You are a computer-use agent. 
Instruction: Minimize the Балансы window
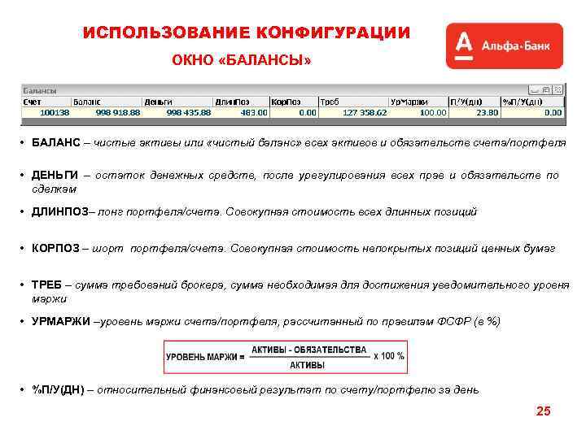535,90
